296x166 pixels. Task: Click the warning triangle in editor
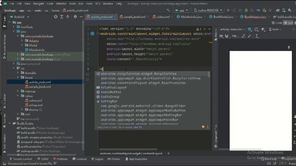point(197,29)
